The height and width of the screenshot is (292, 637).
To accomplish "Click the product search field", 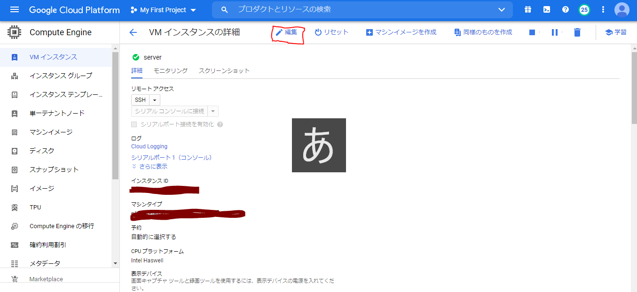I will (329, 9).
